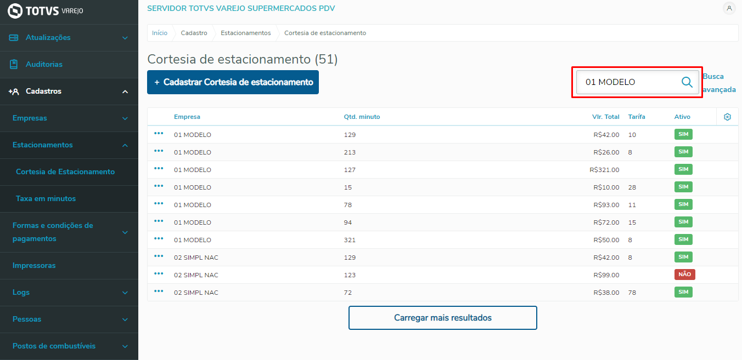Select Taxa em minutos in sidebar
The width and height of the screenshot is (742, 360).
69,199
